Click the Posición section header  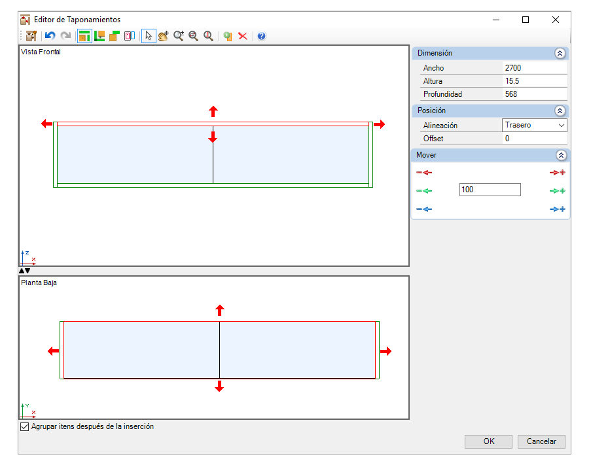click(490, 111)
